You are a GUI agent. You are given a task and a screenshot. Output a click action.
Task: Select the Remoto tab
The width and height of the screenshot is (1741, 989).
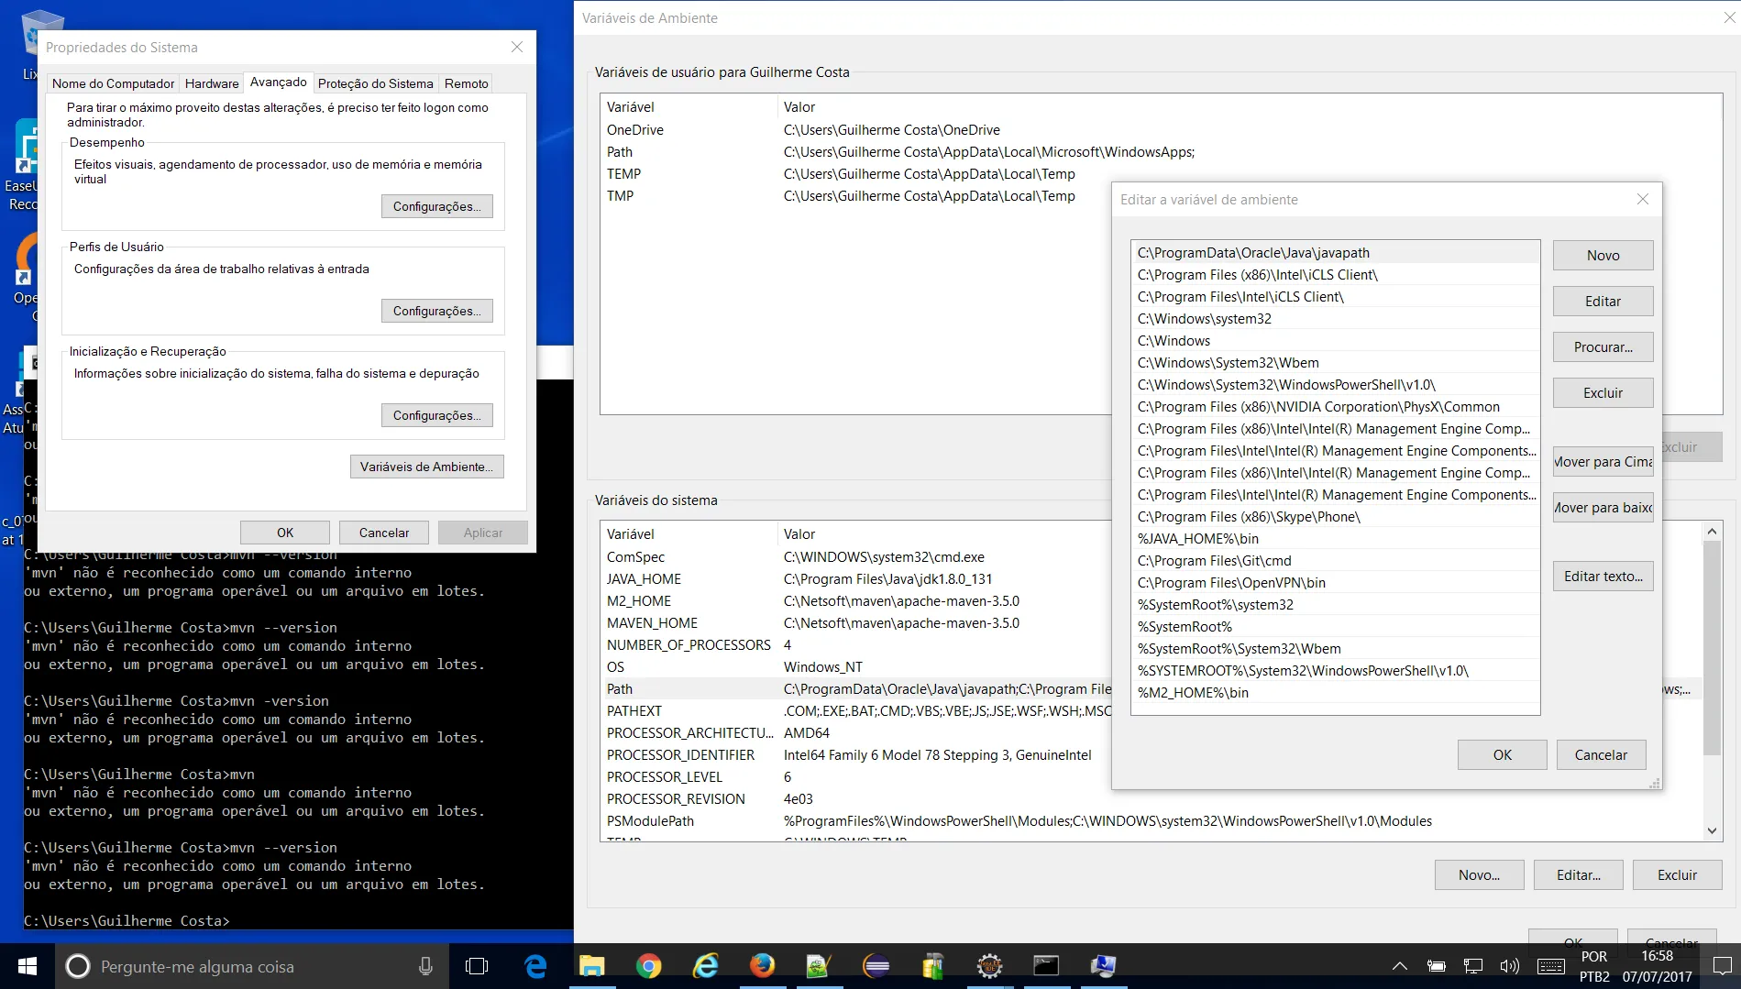click(466, 83)
